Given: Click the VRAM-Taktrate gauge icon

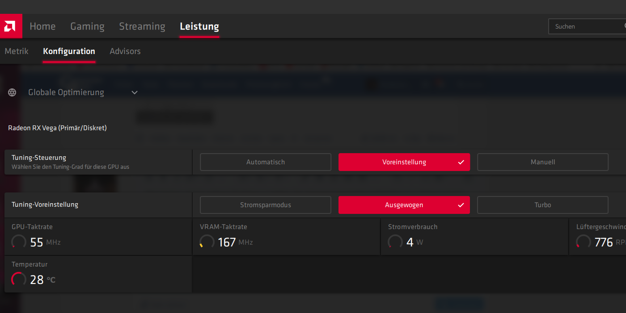Looking at the screenshot, I should pyautogui.click(x=207, y=242).
